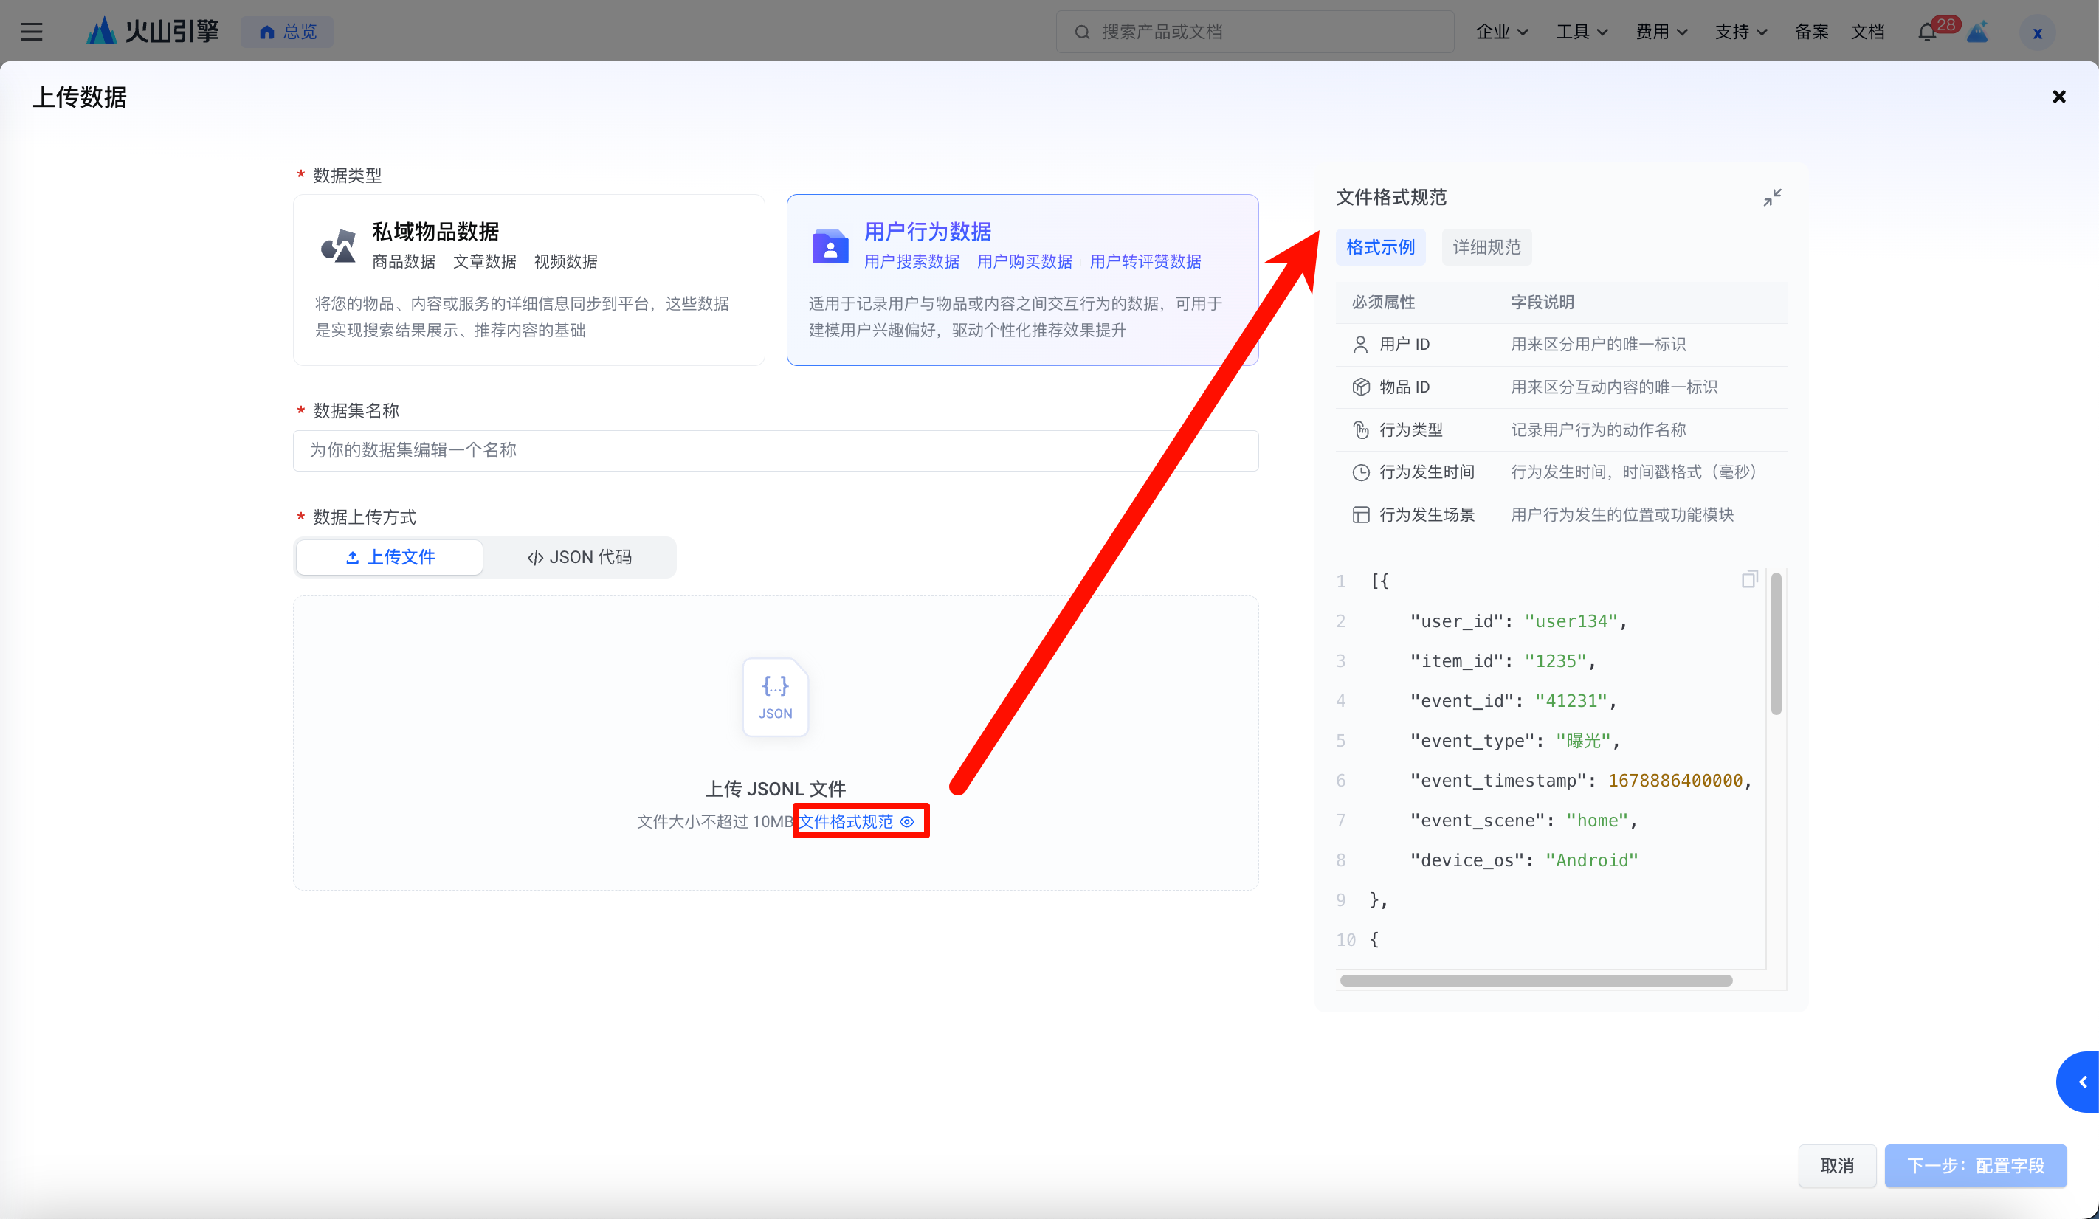
Task: Switch upload method to JSON code
Action: click(x=579, y=557)
